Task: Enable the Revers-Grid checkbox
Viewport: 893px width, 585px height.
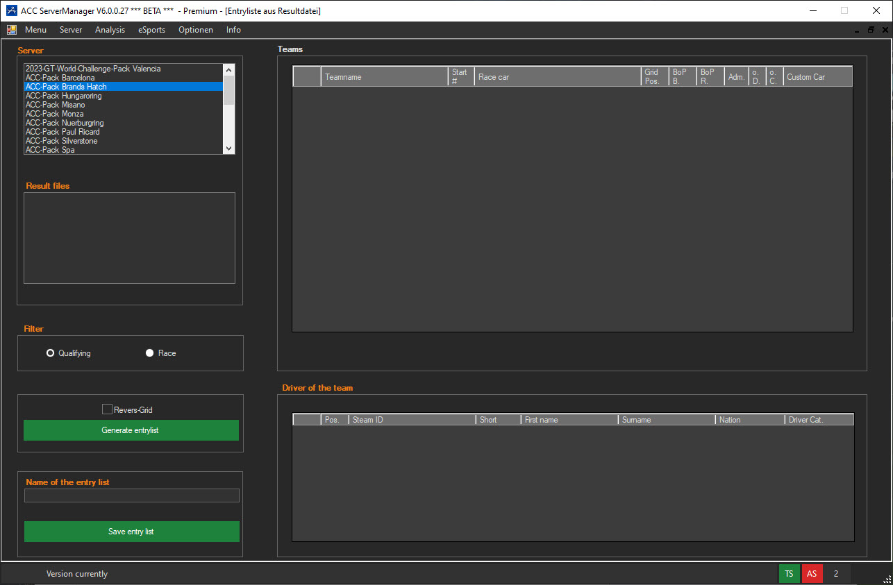Action: [107, 409]
